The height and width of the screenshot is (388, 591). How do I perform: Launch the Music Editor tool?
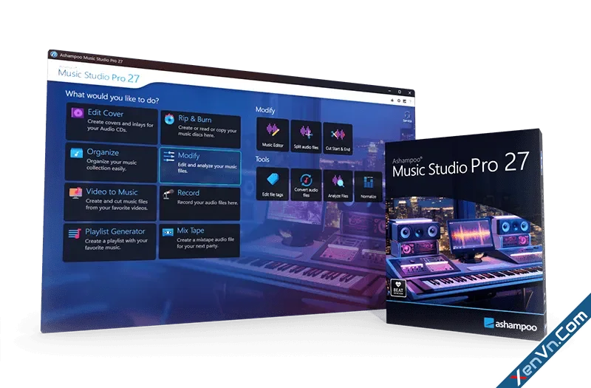pyautogui.click(x=273, y=135)
